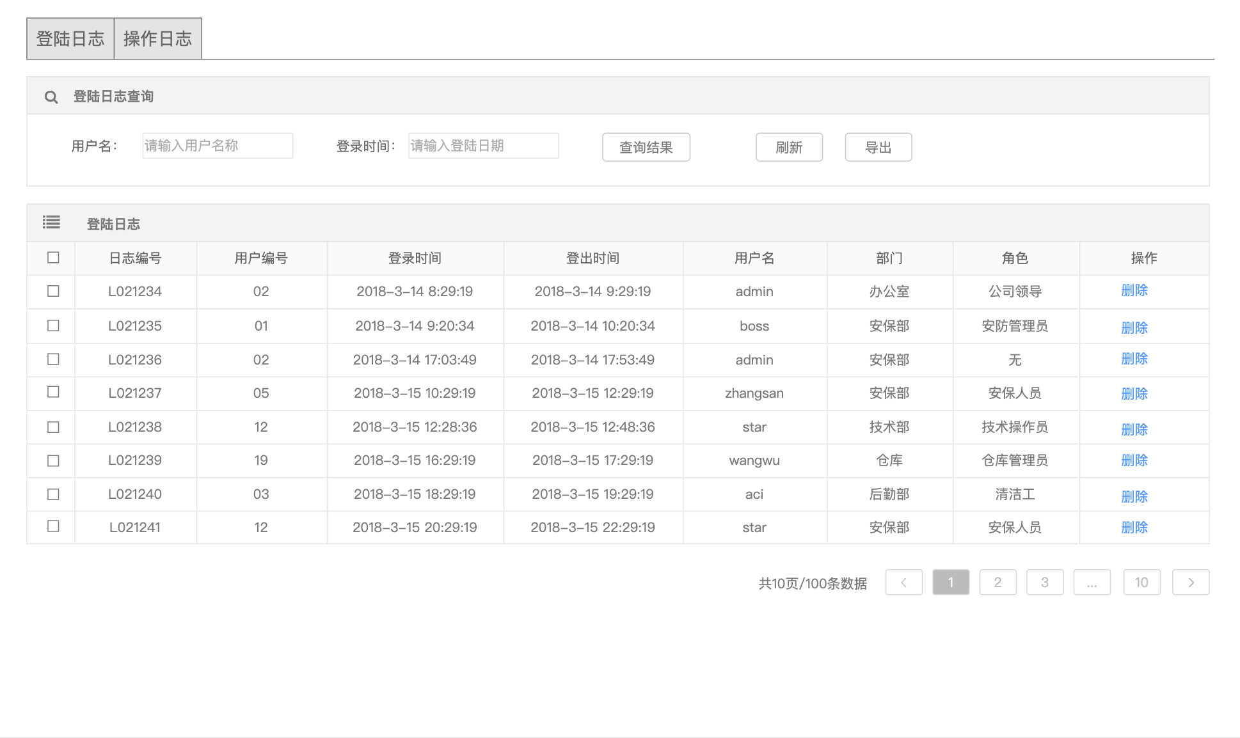
Task: Expand the ellipsis pagination button
Action: (x=1092, y=583)
